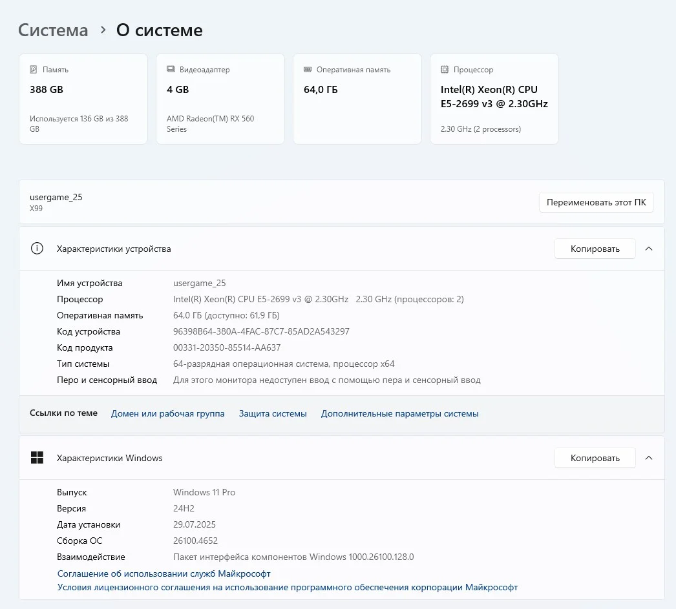Screen dimensions: 676x609
Task: Click the Характеристики Windows header text
Action: pyautogui.click(x=109, y=459)
